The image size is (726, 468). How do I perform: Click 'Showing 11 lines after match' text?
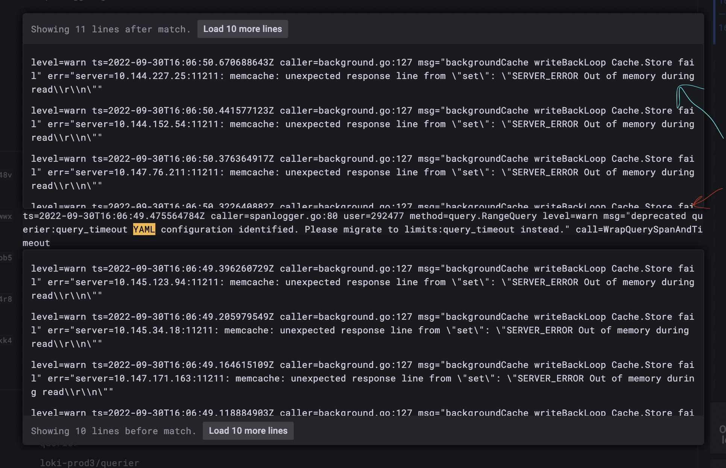(x=111, y=29)
